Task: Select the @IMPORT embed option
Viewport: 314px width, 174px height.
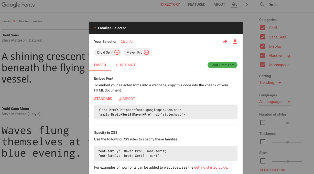Action: click(126, 99)
